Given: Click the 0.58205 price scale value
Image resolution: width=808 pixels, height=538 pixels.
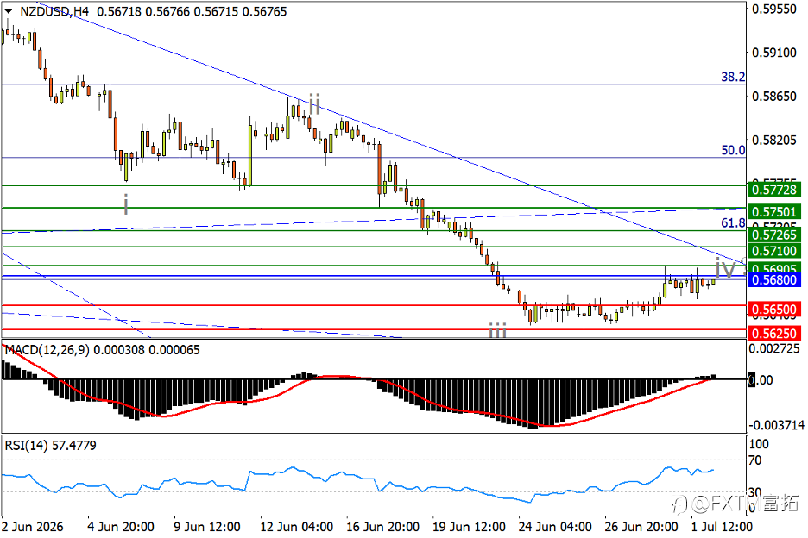Looking at the screenshot, I should [774, 140].
